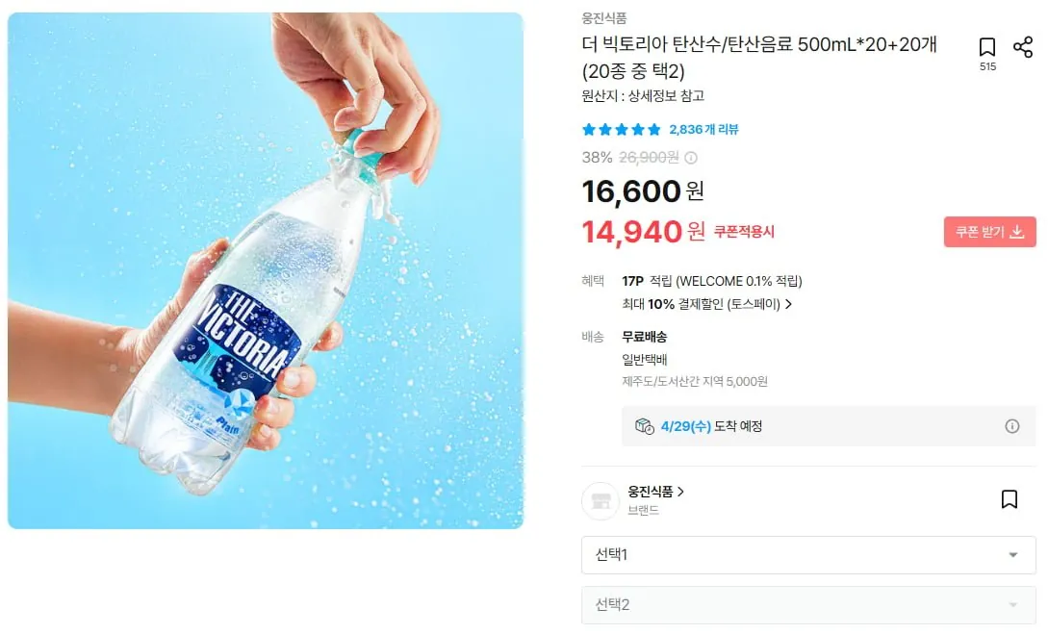
Task: Click the circular 웅진식품 store logo
Action: [600, 498]
